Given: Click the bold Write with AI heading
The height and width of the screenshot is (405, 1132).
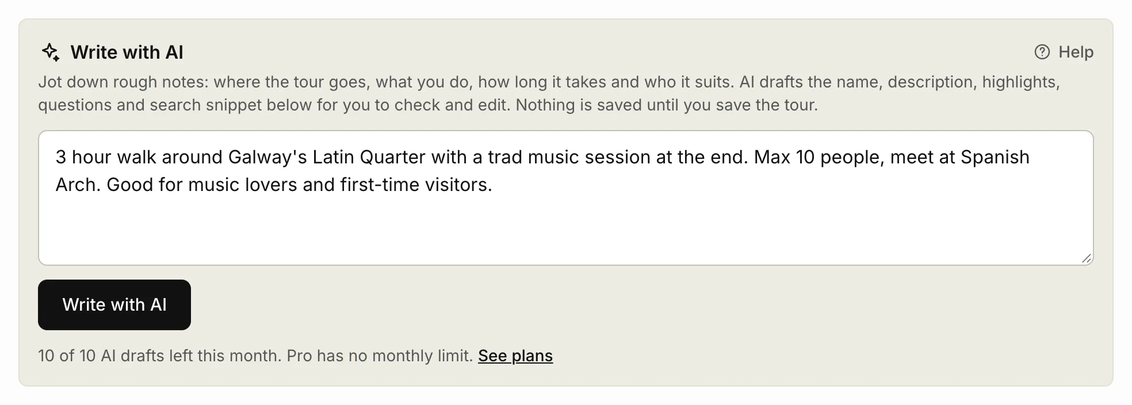Looking at the screenshot, I should click(127, 52).
